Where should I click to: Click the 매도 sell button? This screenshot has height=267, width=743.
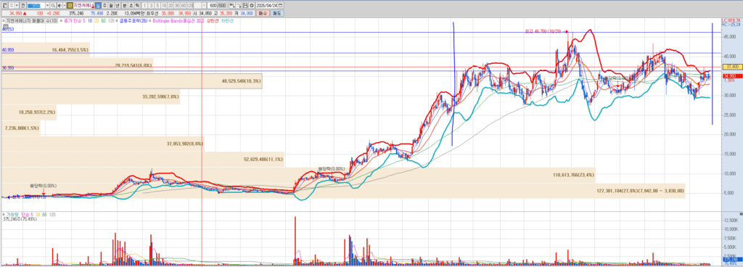tap(276, 13)
